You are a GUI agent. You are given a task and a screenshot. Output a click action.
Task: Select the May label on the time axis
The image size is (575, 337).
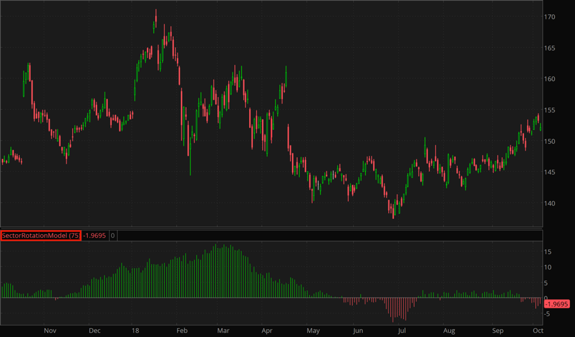point(313,331)
